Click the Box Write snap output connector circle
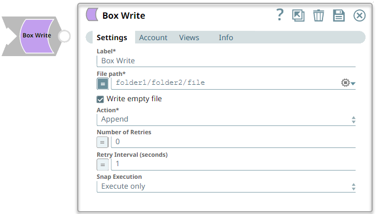The height and width of the screenshot is (214, 376). (x=65, y=36)
